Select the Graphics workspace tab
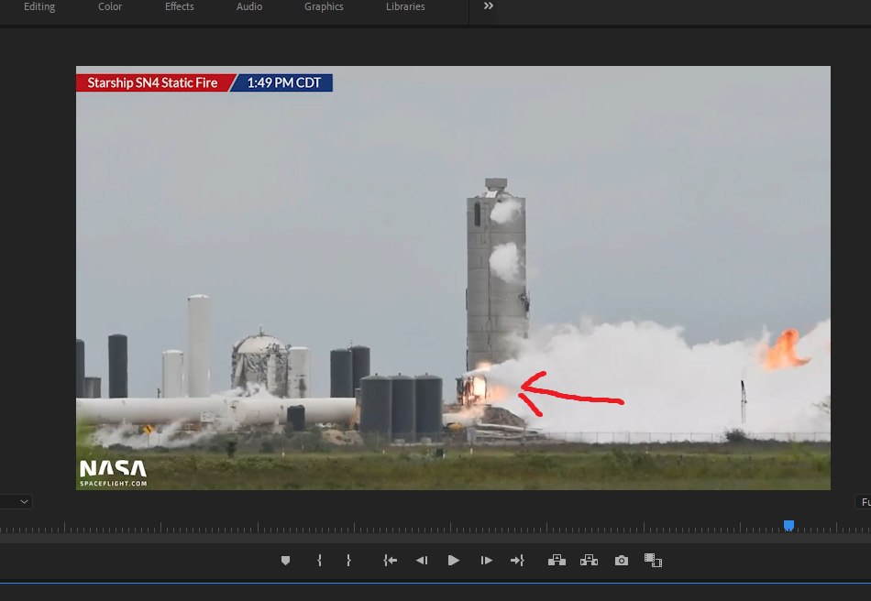Viewport: 871px width, 601px height. [x=324, y=6]
